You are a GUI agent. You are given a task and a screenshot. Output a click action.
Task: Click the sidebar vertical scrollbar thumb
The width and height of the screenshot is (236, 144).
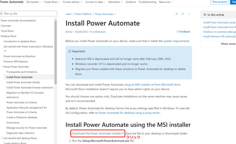coord(55,52)
